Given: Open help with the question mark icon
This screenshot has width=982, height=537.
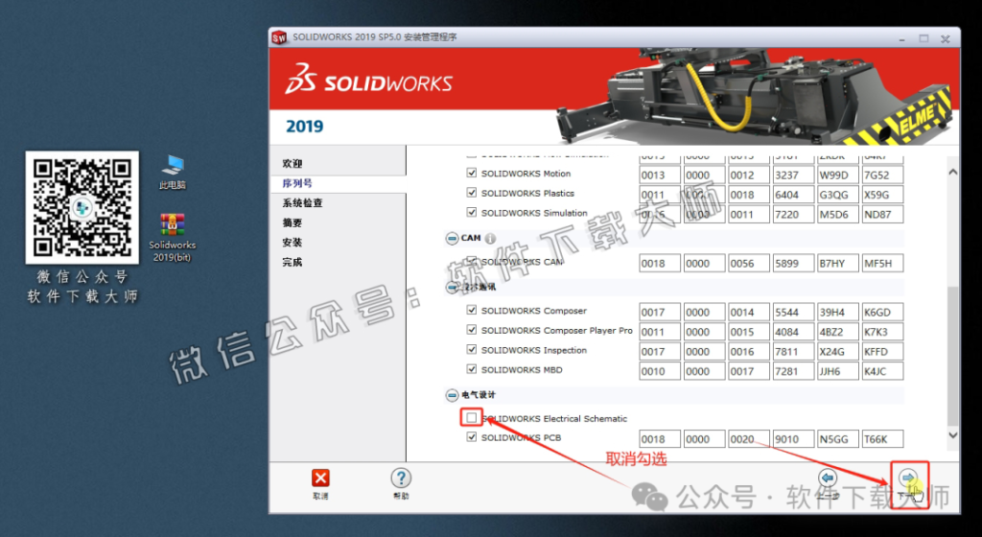Looking at the screenshot, I should click(x=401, y=479).
